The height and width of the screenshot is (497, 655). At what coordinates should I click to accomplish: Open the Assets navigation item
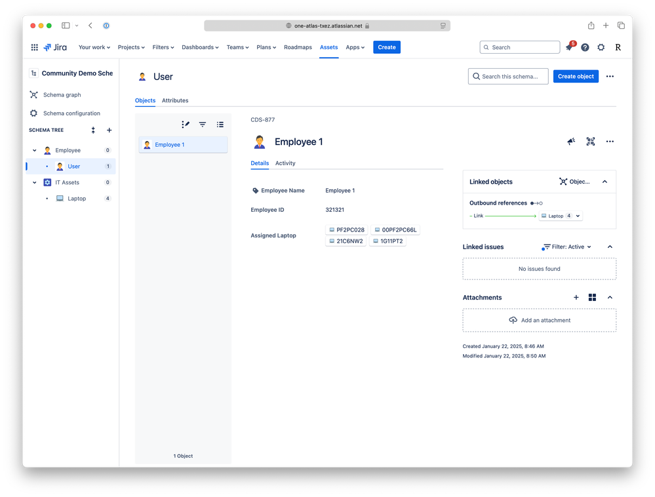[x=328, y=47]
